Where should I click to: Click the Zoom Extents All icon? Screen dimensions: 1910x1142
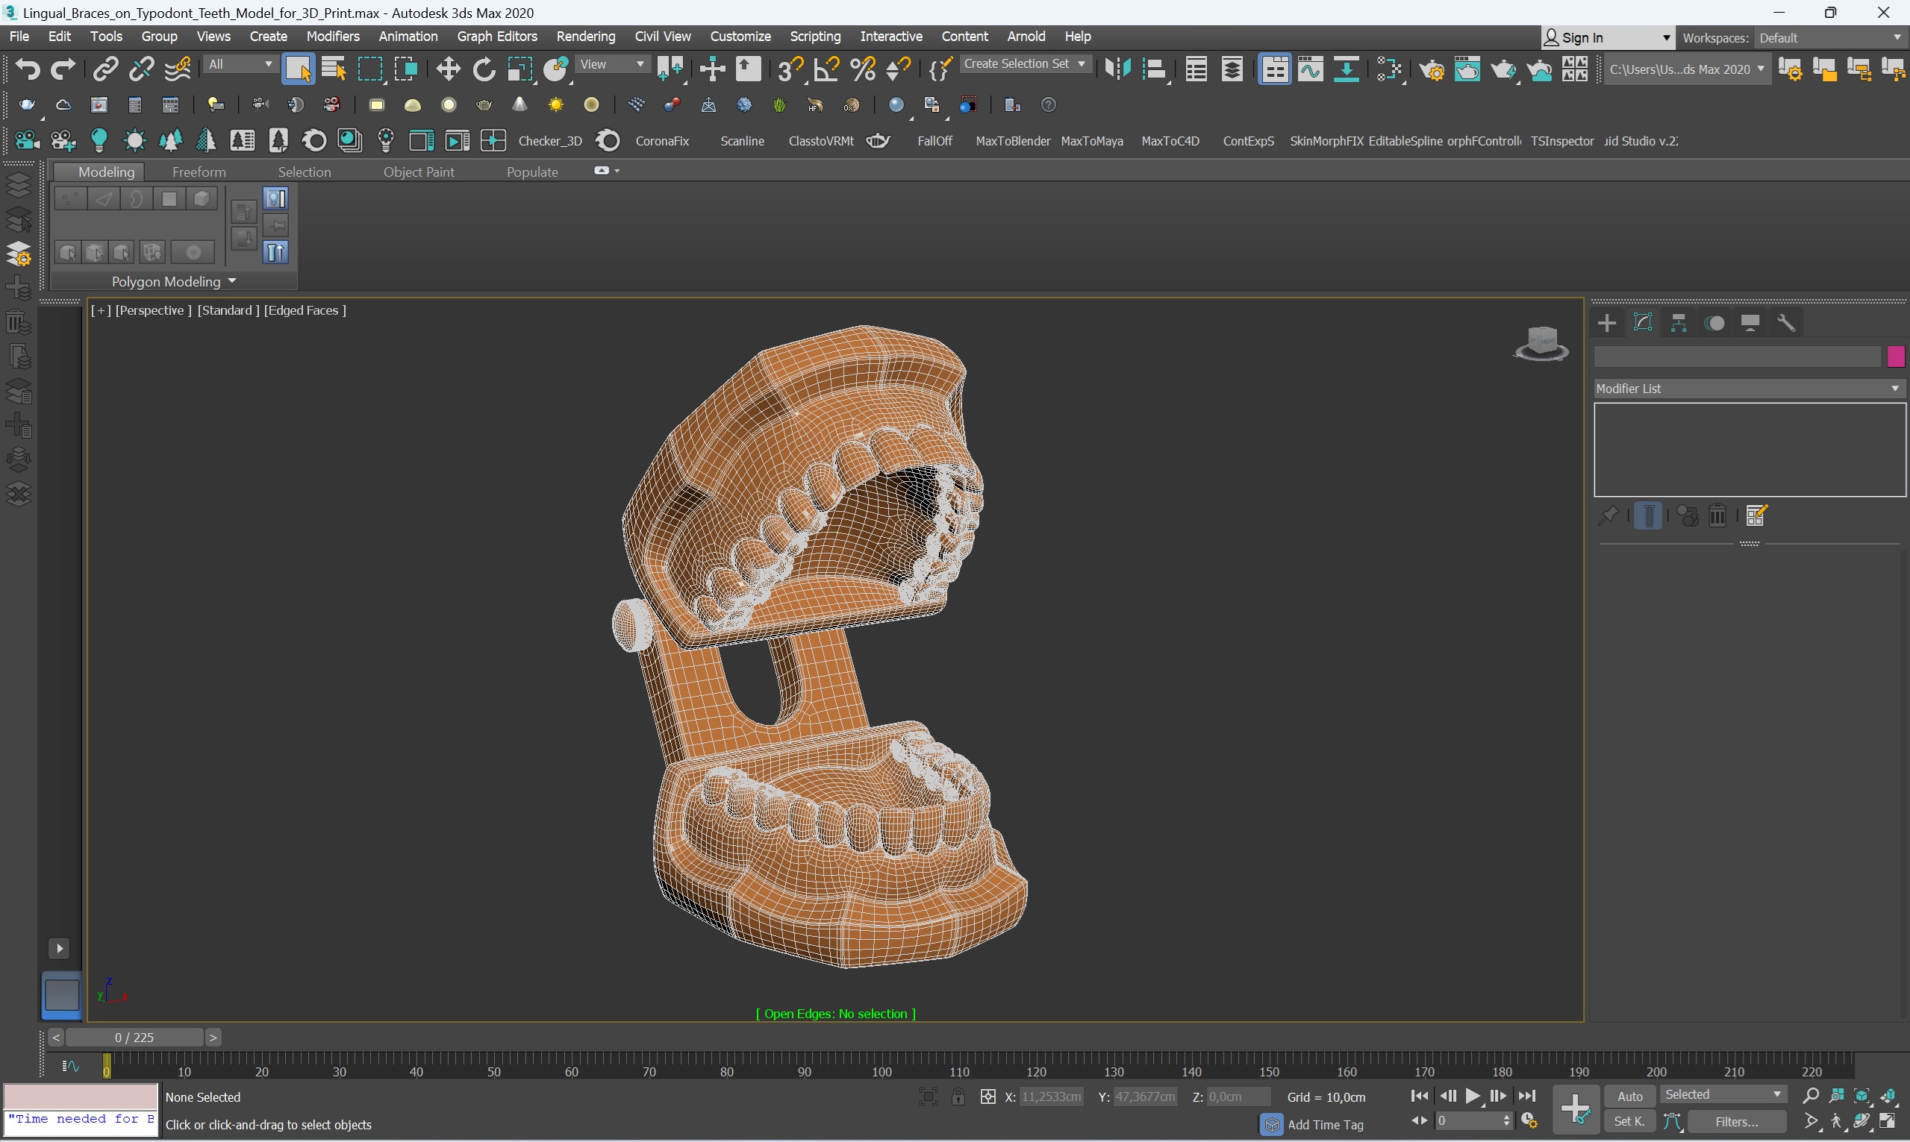1888,1096
